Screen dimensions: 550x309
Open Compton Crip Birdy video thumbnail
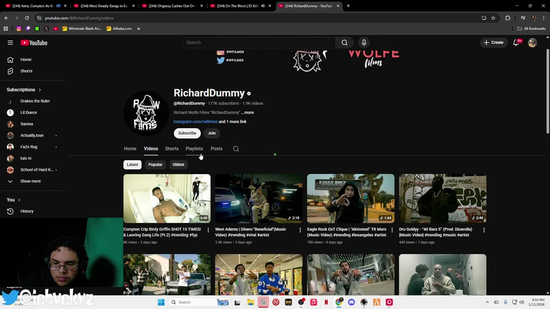[167, 198]
